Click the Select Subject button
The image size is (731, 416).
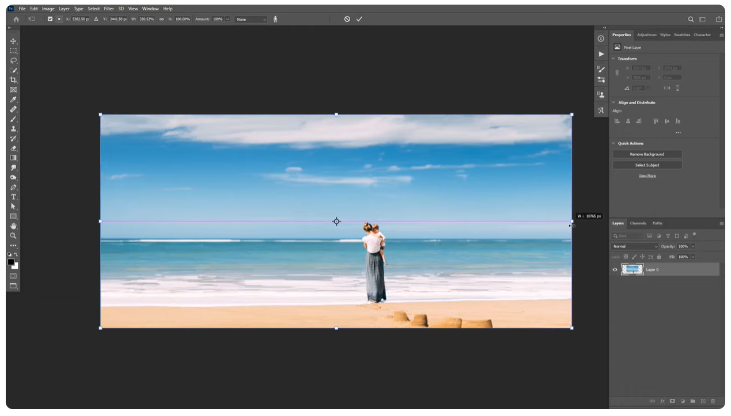click(647, 165)
